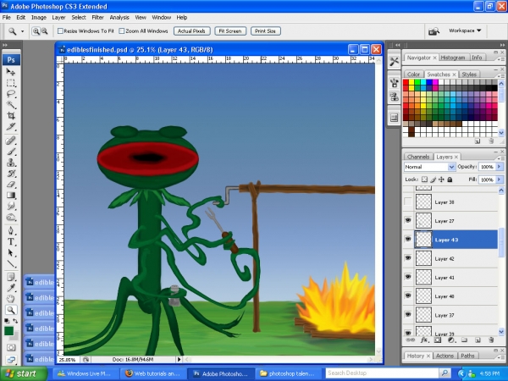Image resolution: width=508 pixels, height=381 pixels.
Task: Select the Healing Brush tool
Action: (11, 141)
